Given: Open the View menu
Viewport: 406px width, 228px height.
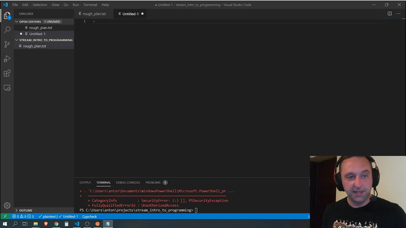Looking at the screenshot, I should click(56, 5).
